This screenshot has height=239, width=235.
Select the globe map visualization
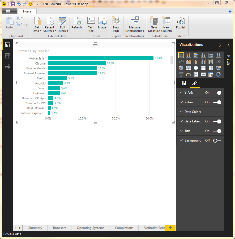(196, 68)
